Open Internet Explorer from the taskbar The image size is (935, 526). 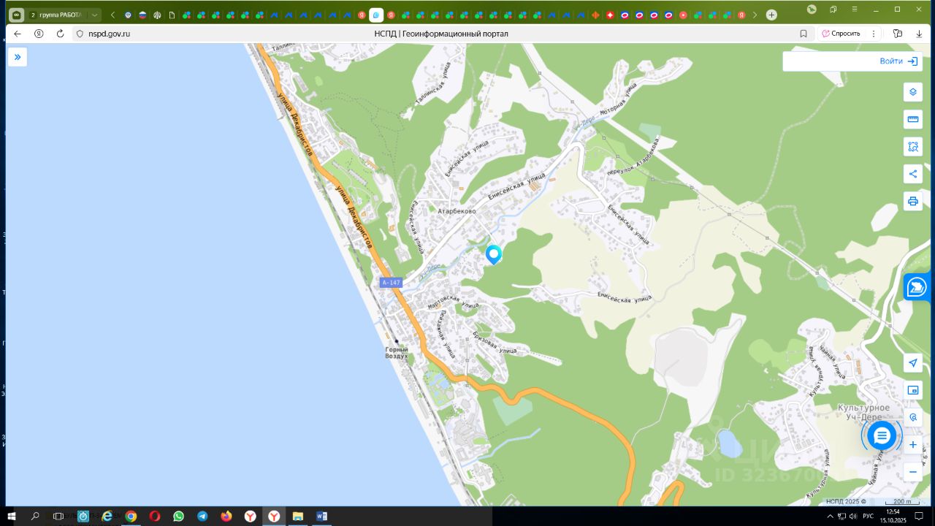tap(107, 517)
